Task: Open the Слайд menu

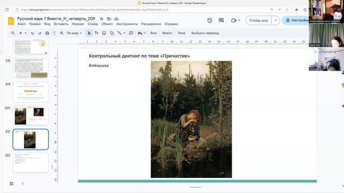Action: tap(92, 24)
